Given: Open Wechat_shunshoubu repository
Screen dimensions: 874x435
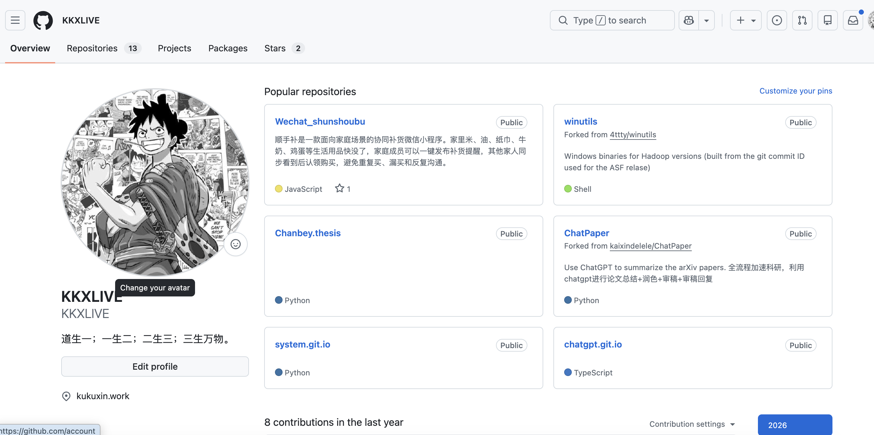Looking at the screenshot, I should (320, 121).
